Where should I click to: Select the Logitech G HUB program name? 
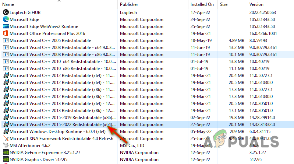[x=25, y=13]
